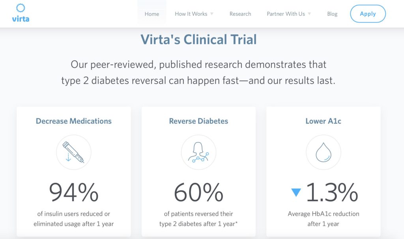The height and width of the screenshot is (239, 404).
Task: Click the Virta's Clinical Trial title
Action: (198, 39)
